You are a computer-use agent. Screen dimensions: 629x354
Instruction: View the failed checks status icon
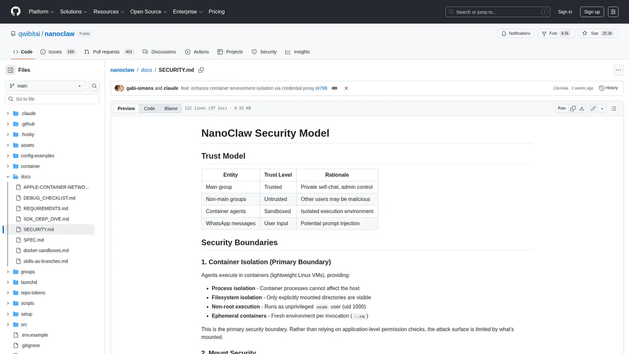(x=346, y=88)
